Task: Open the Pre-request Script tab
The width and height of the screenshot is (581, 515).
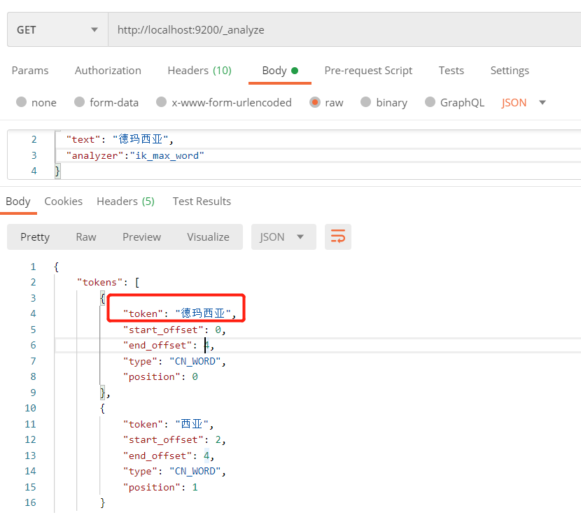Action: tap(368, 70)
